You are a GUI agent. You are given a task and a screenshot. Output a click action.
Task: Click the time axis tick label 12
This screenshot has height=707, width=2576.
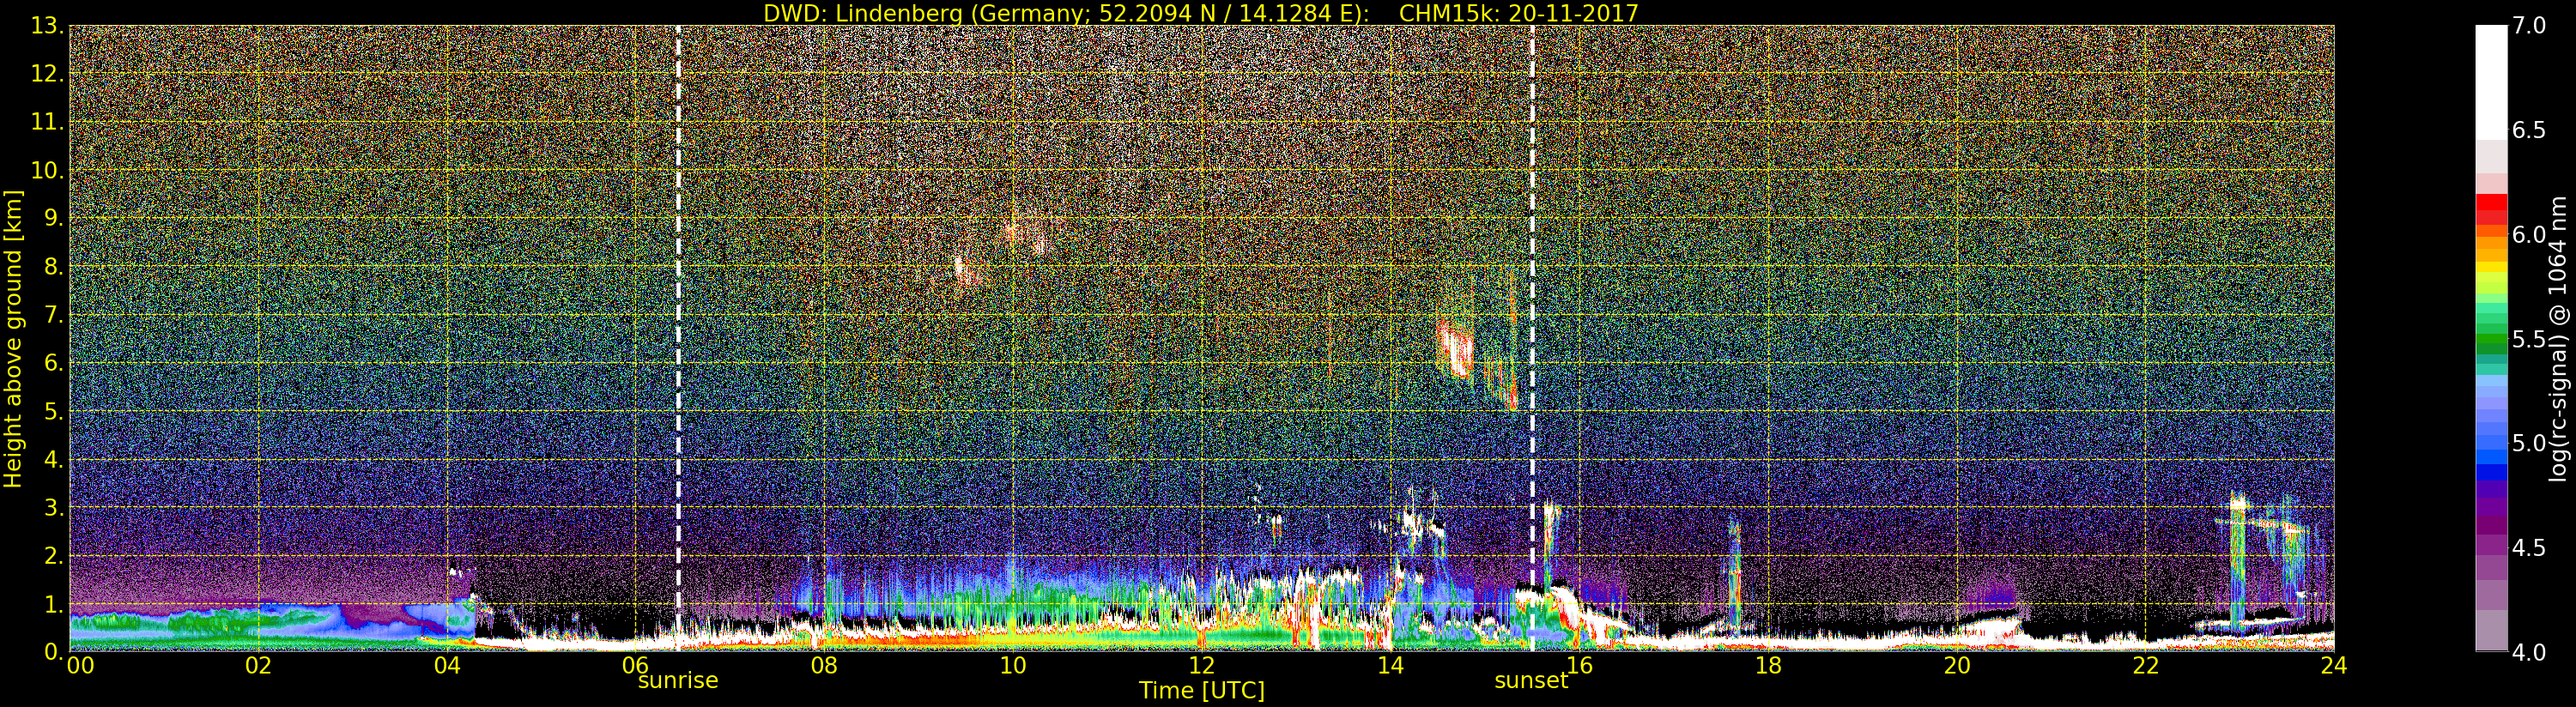tap(1202, 665)
